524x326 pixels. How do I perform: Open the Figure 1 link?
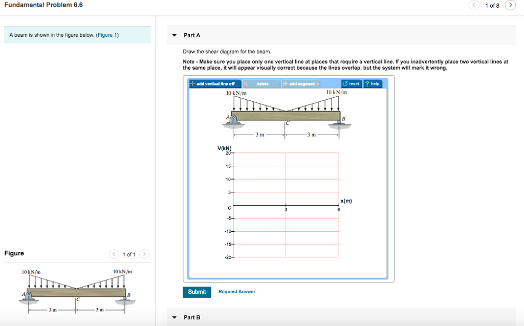coord(107,35)
